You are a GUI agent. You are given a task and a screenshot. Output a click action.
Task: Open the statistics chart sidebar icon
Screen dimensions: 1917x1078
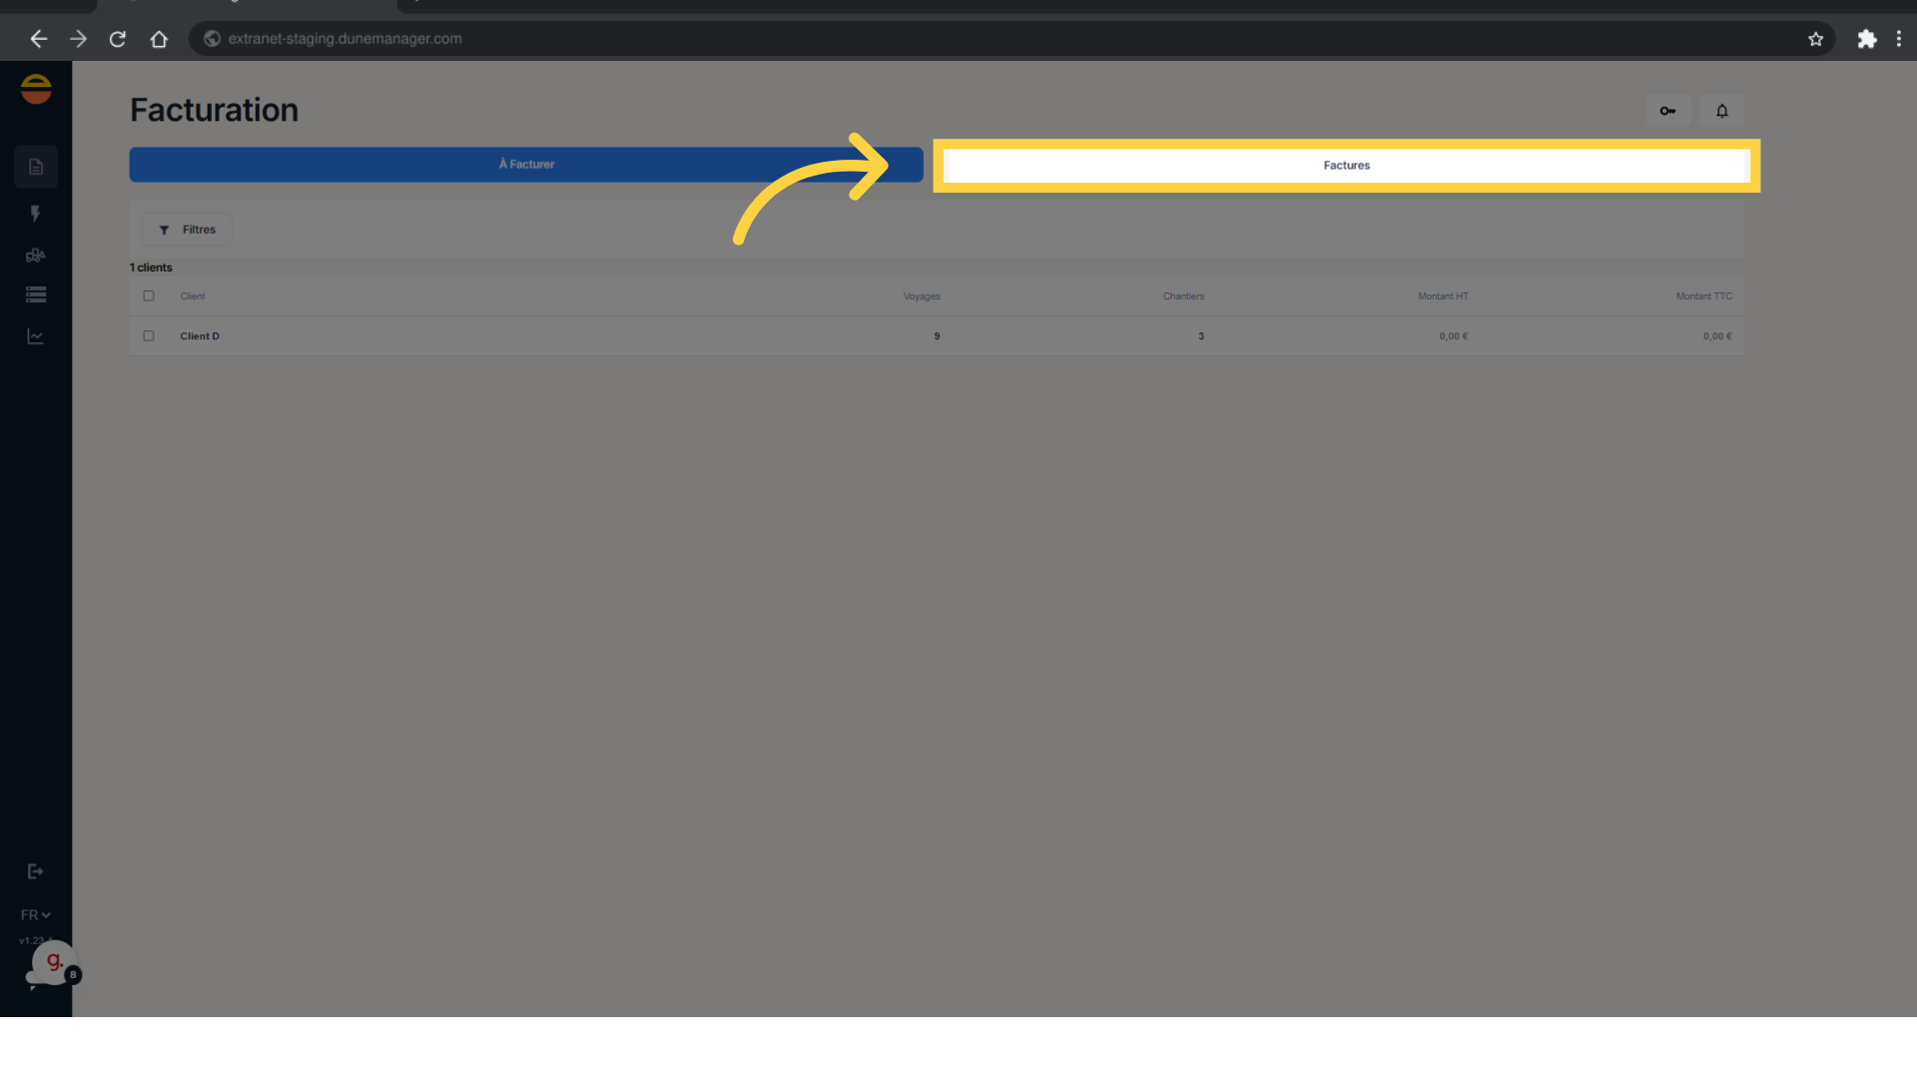click(35, 336)
